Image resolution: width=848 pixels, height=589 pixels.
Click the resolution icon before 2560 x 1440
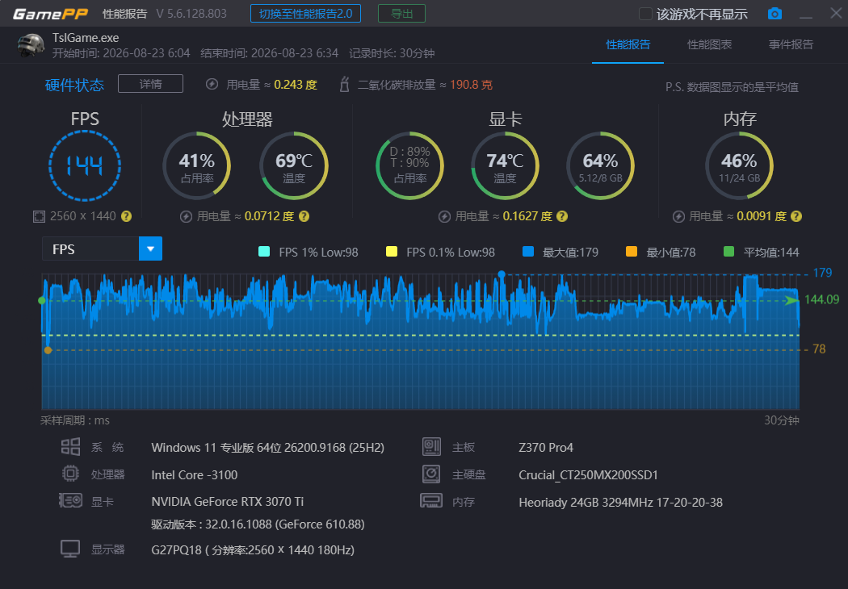39,217
